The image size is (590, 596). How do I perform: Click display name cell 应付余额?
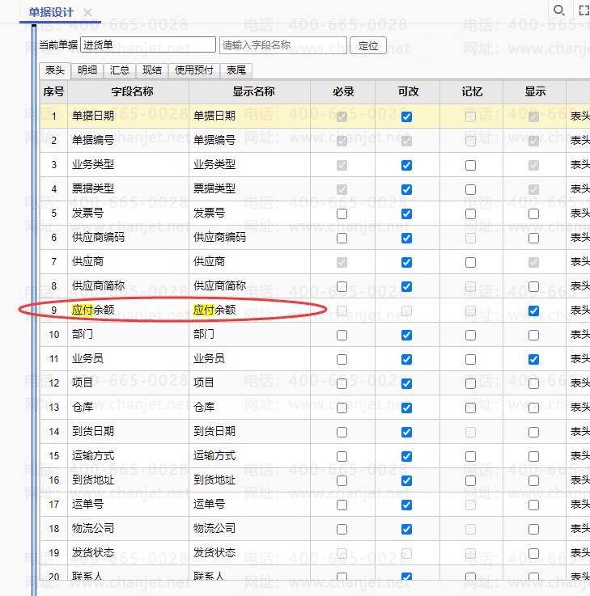pyautogui.click(x=249, y=311)
